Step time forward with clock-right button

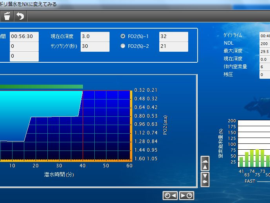pos(187,196)
